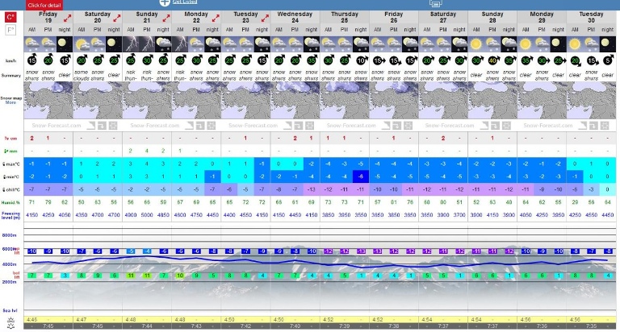
Task: Click Sunday 28 AM sunny weather icon
Action: 475,43
